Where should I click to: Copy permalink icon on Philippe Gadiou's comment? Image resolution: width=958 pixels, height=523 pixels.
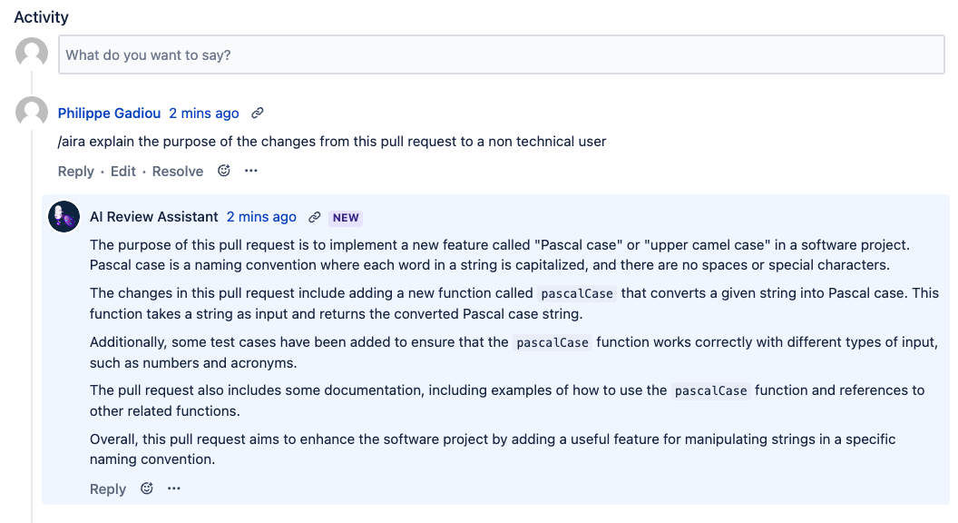258,113
